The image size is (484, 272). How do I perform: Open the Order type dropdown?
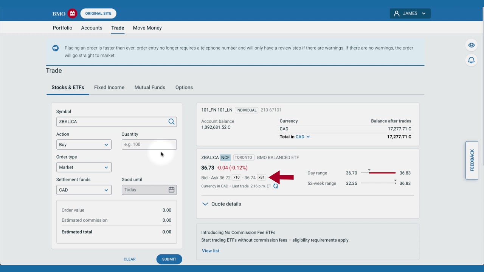coord(84,167)
